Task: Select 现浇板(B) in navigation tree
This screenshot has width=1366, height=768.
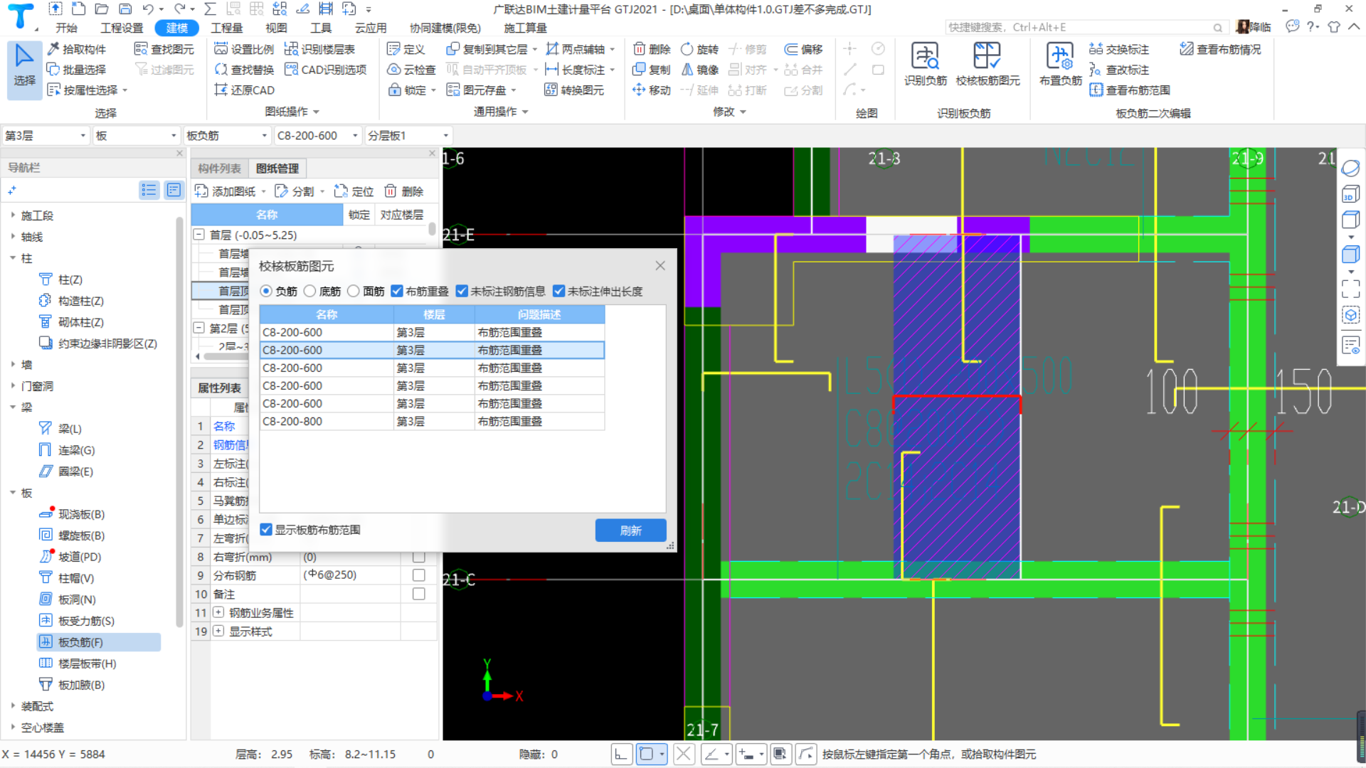Action: [x=81, y=514]
